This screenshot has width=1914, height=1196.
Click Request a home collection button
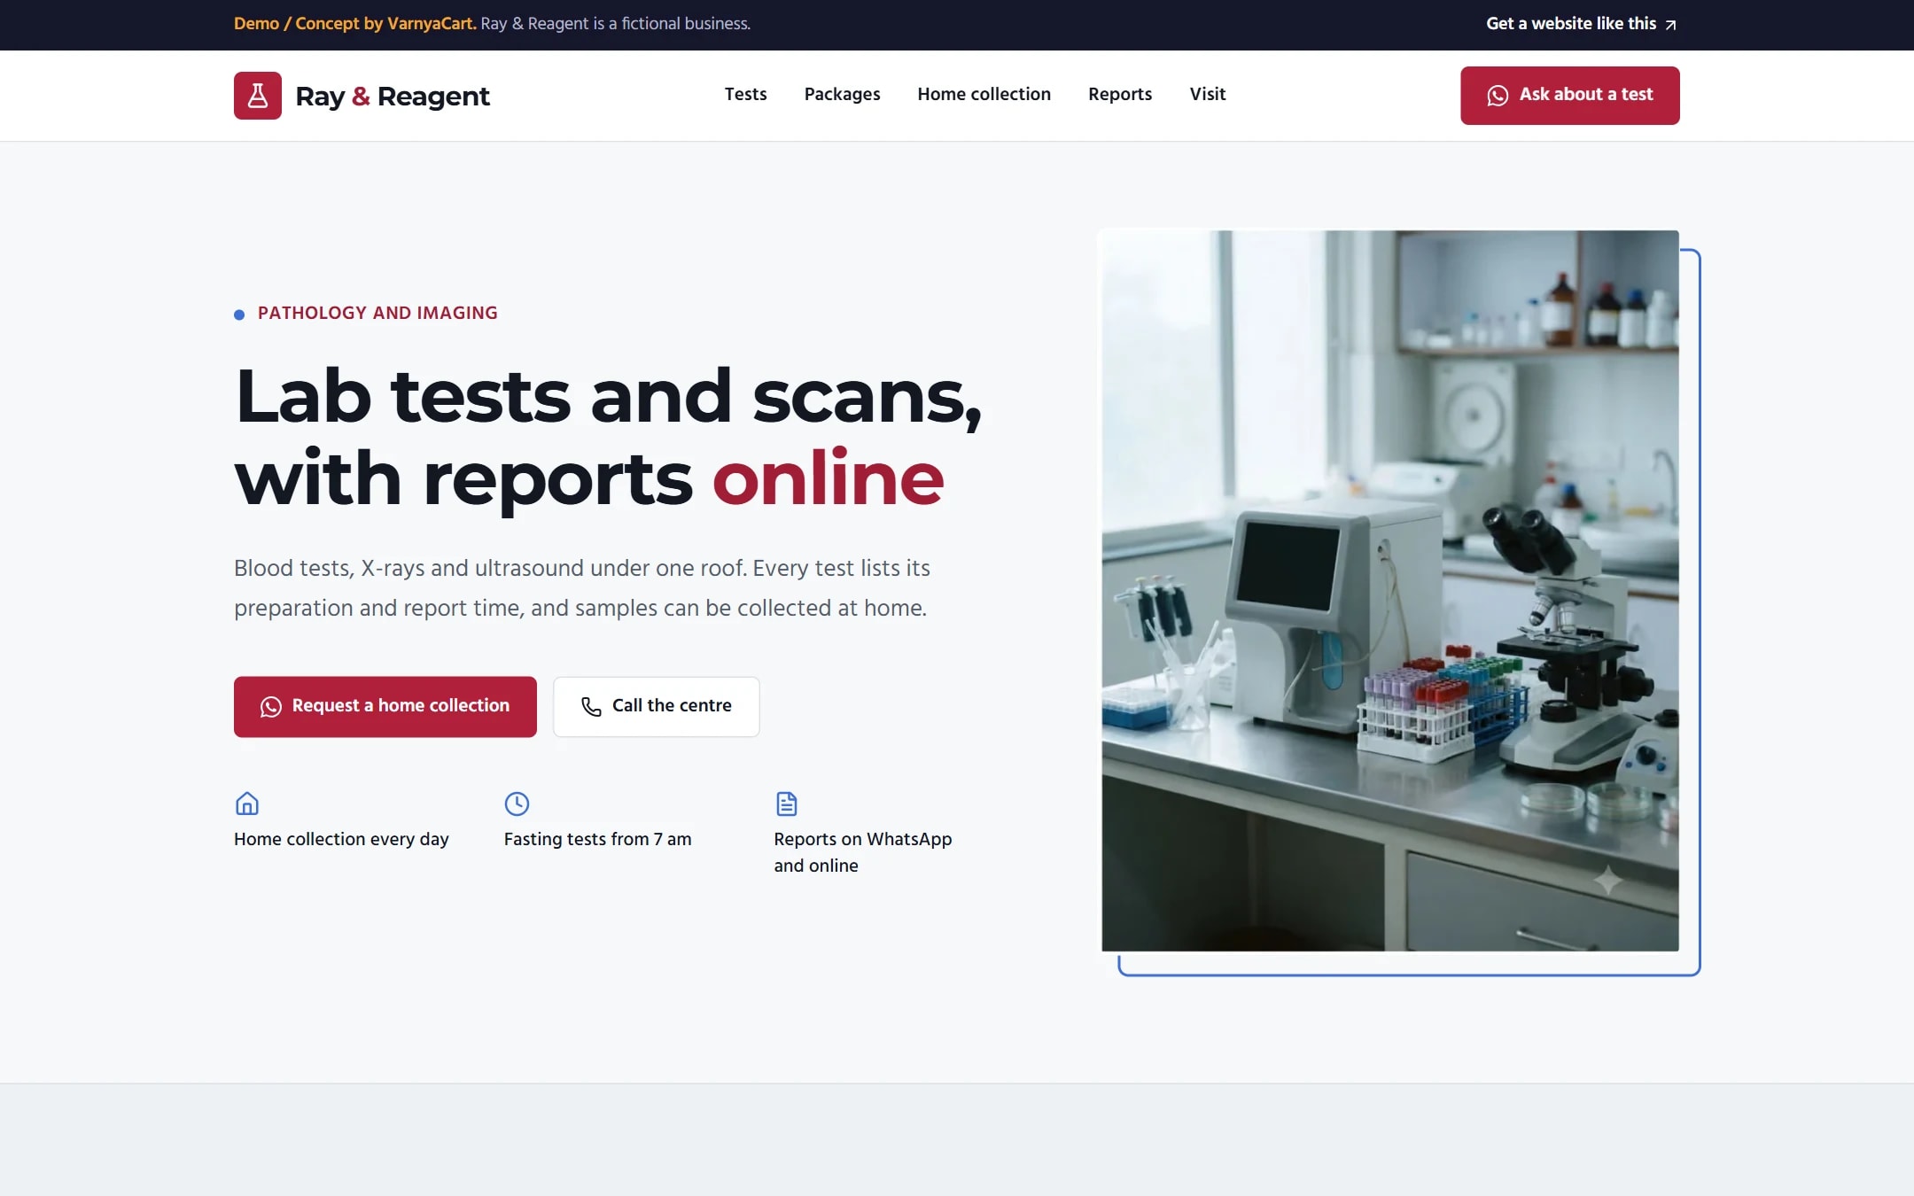[x=385, y=707]
